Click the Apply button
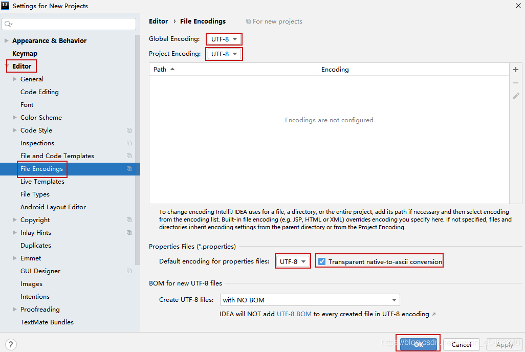 click(505, 344)
